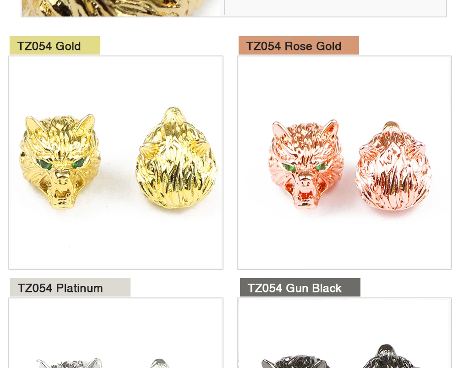Viewport: 458px width, 368px height.
Task: Click the light gray Platinum swatch
Action: tap(70, 287)
